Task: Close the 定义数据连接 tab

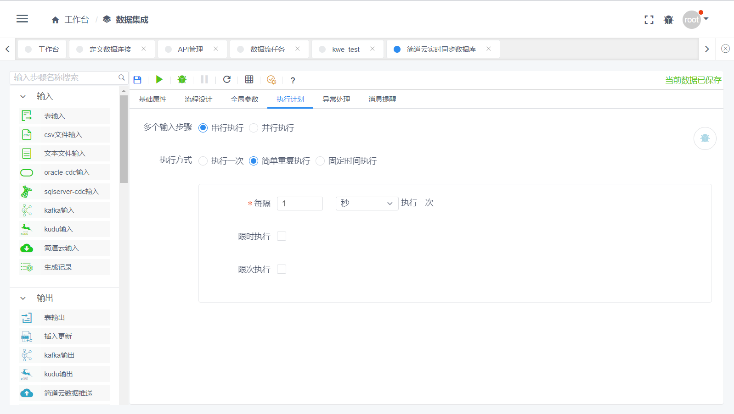Action: (x=144, y=49)
